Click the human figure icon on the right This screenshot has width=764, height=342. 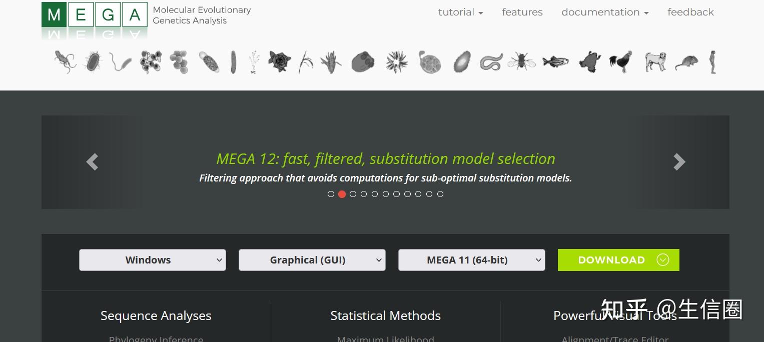(712, 61)
